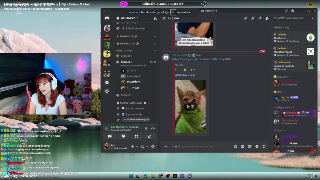This screenshot has width=320, height=180.
Task: Open activities launcher in voice panel
Action: (136, 136)
